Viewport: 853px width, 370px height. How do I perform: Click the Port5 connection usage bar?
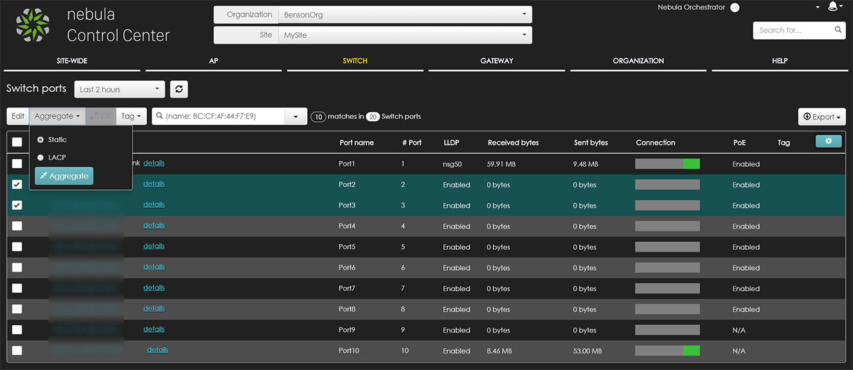tap(667, 247)
